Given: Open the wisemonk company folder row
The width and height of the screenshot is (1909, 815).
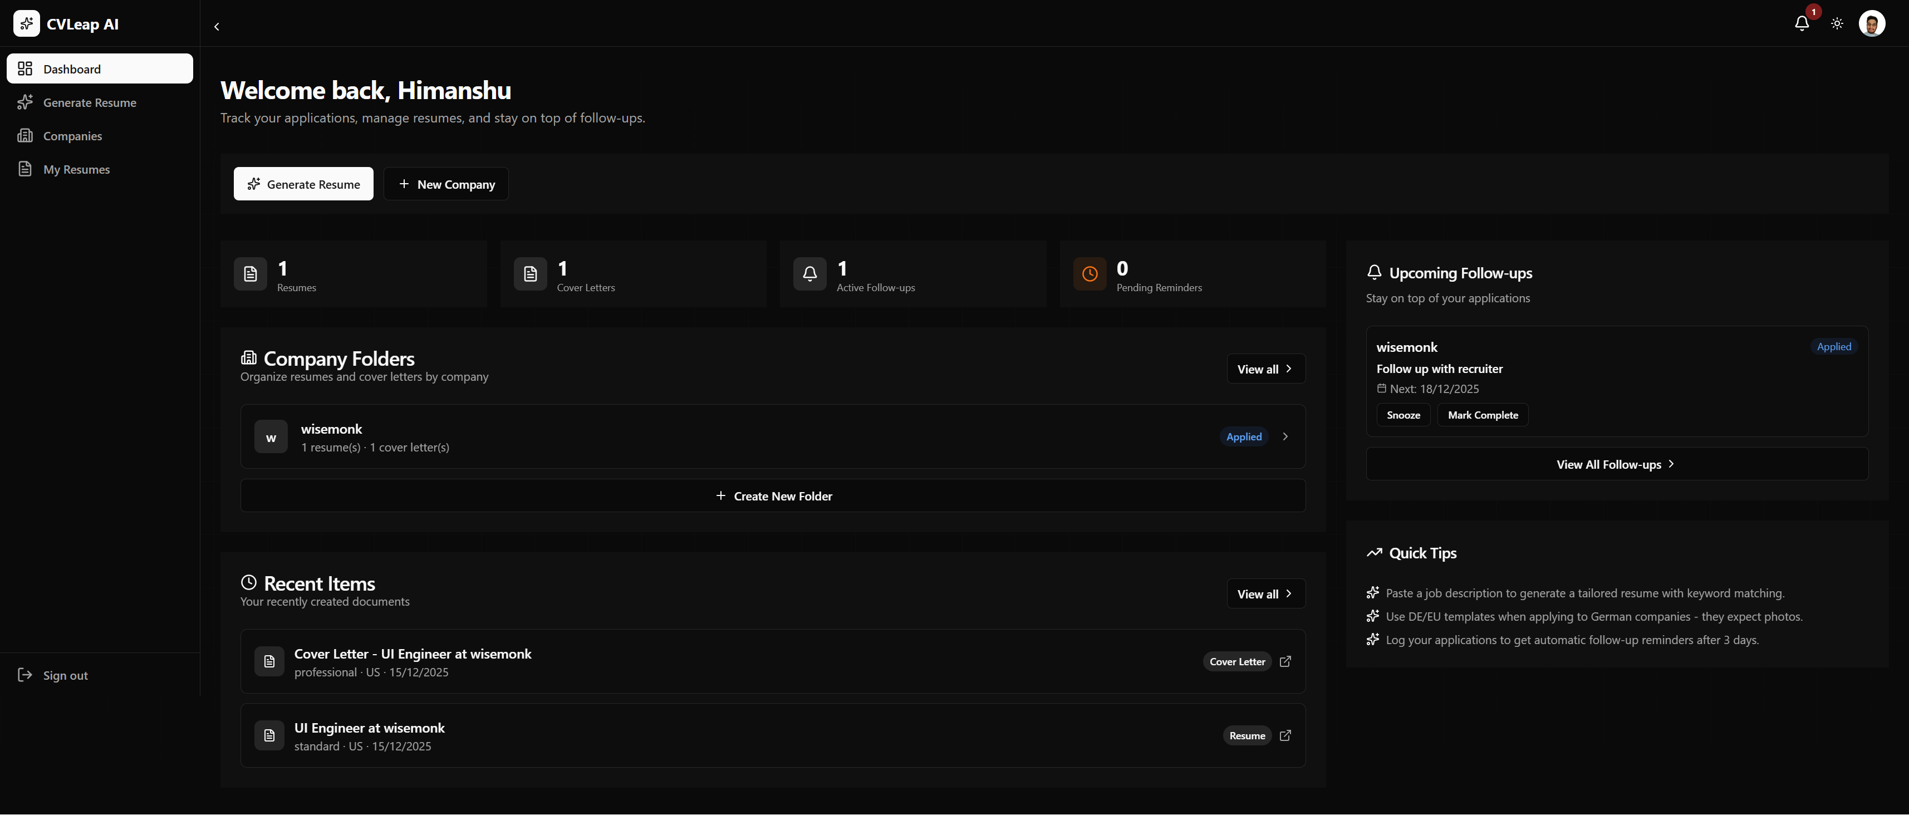Looking at the screenshot, I should coord(773,436).
